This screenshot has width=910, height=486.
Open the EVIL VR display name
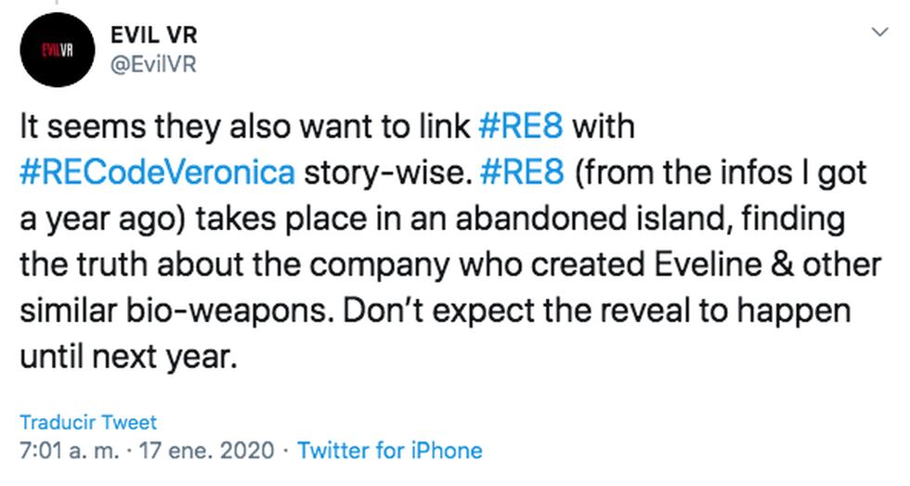coord(154,35)
